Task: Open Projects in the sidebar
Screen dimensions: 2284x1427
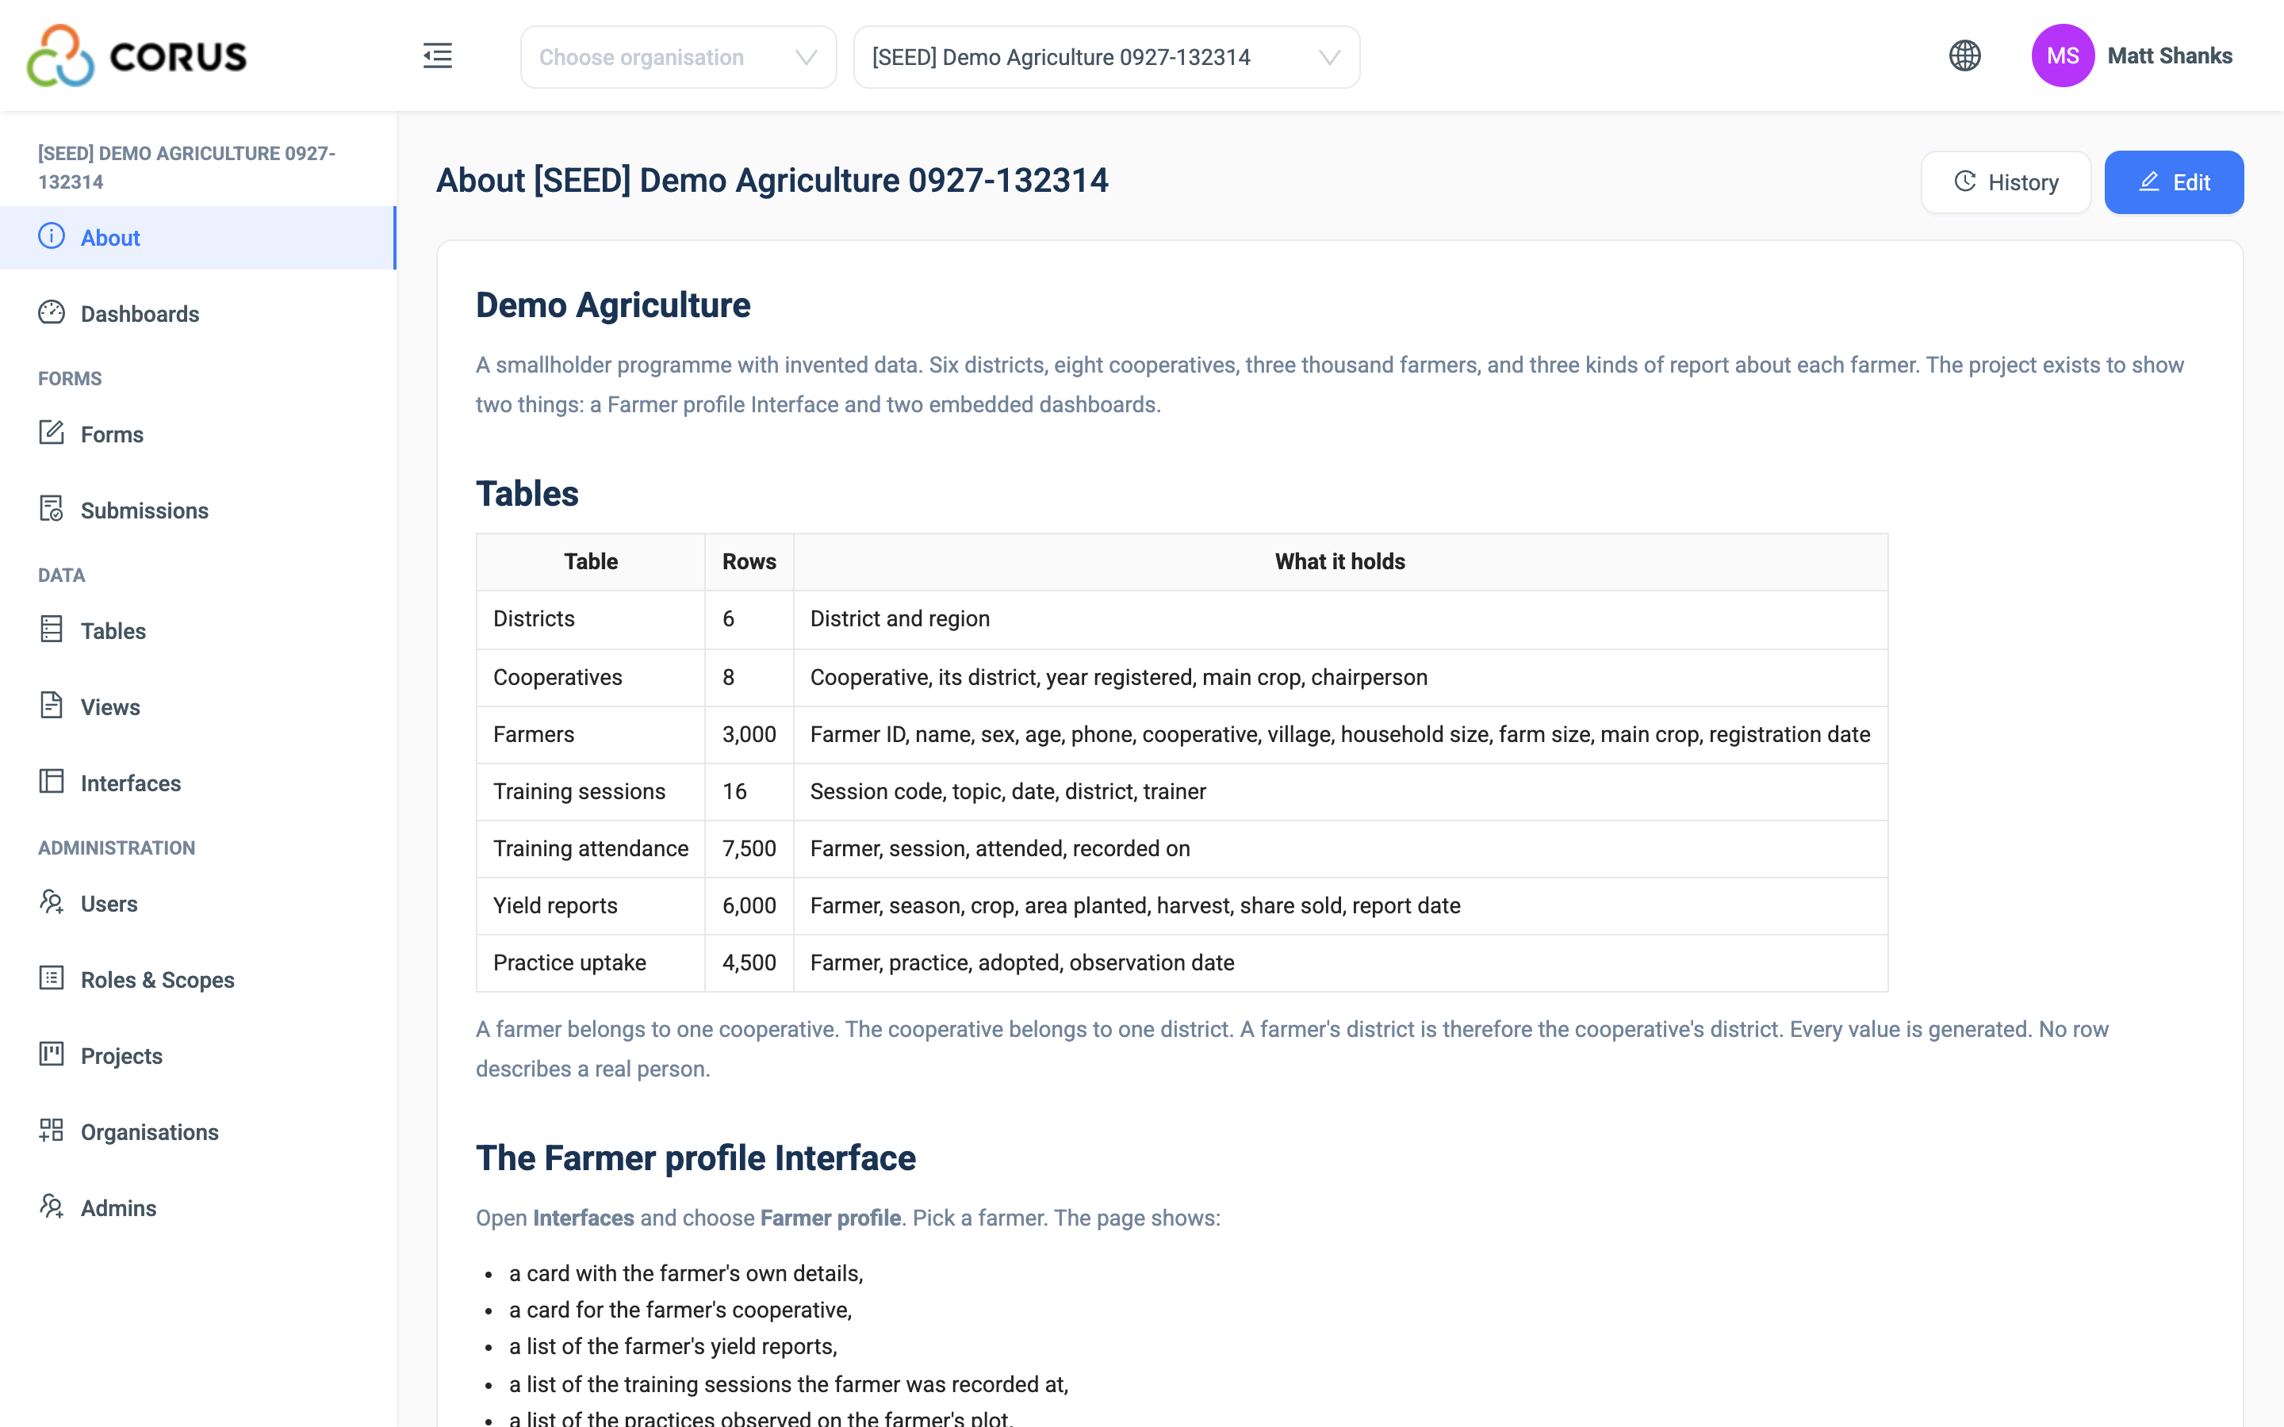Action: (x=198, y=1056)
